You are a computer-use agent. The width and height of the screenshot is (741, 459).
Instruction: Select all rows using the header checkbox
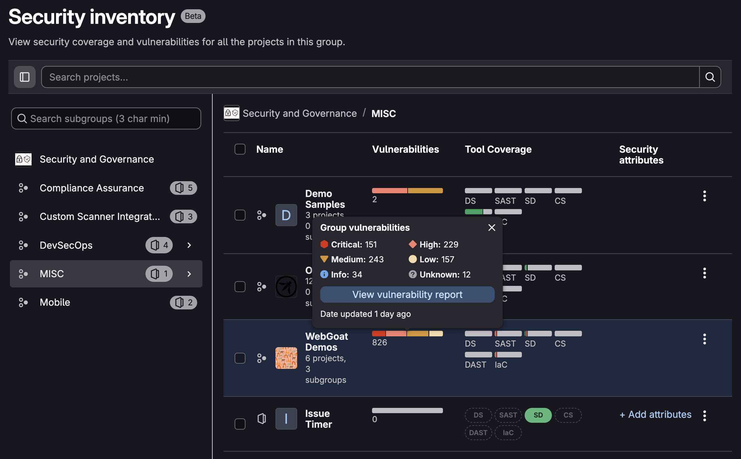tap(240, 149)
